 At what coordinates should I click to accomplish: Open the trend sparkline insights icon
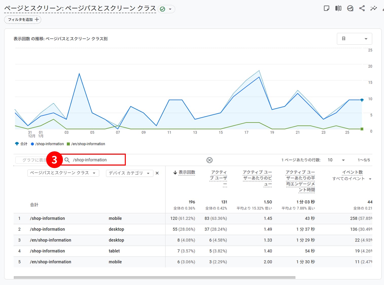[373, 8]
